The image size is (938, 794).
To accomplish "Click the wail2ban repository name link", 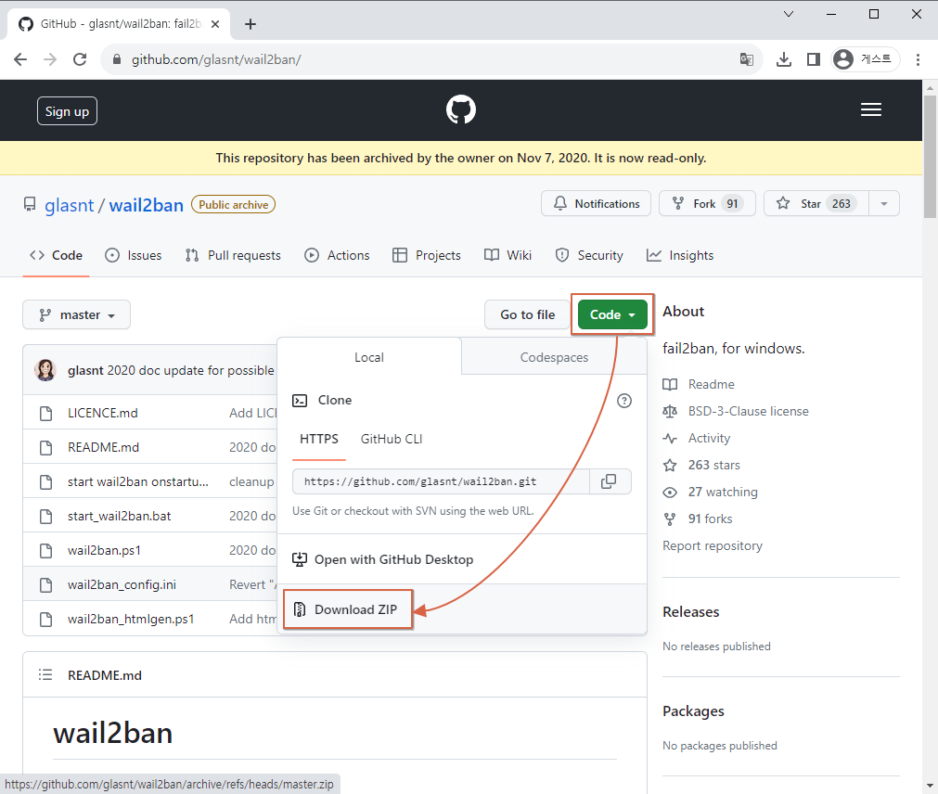I will (146, 205).
